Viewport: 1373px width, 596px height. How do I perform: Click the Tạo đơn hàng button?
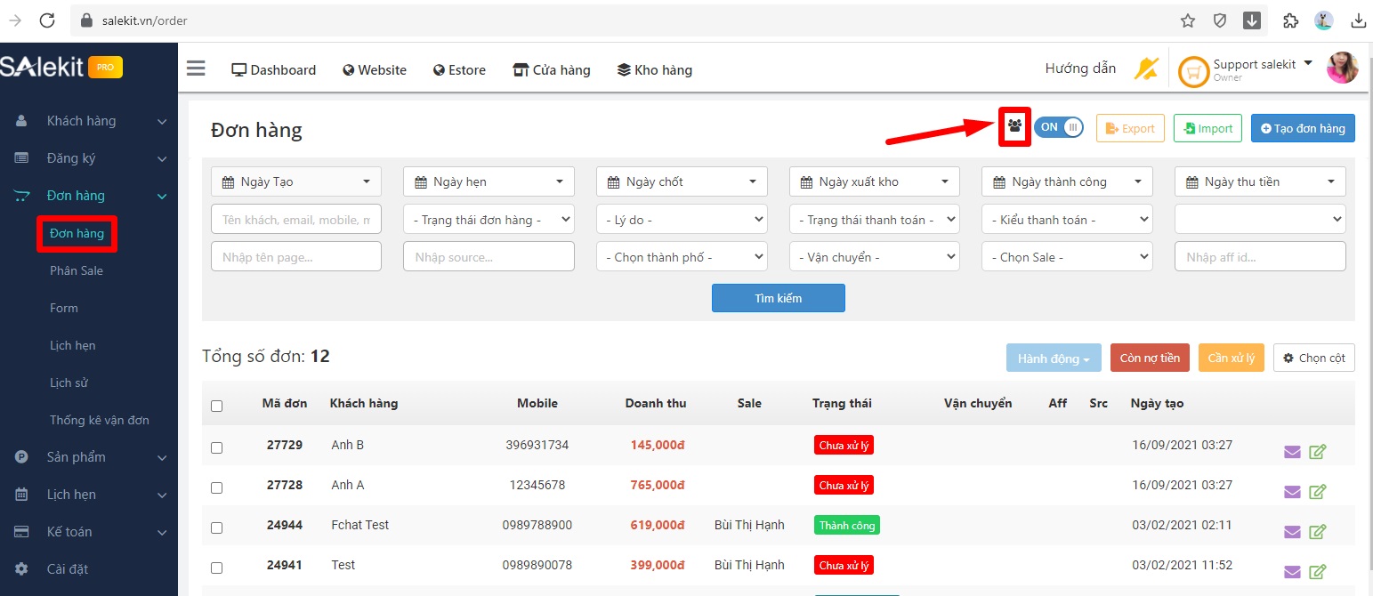tap(1303, 128)
